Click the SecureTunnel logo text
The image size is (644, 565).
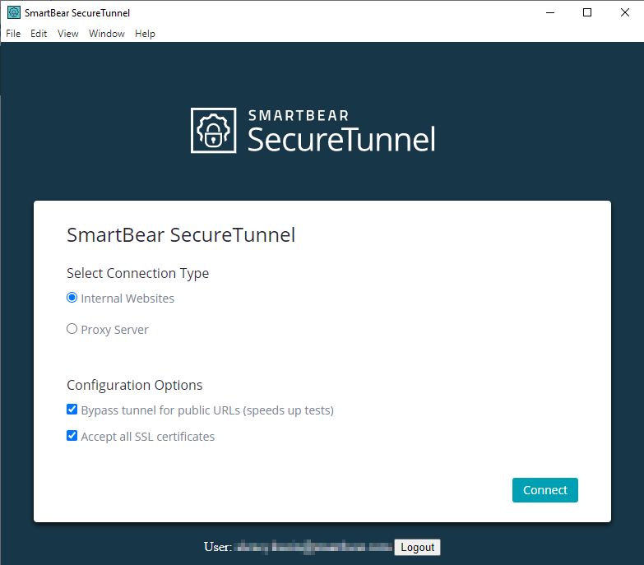point(341,139)
